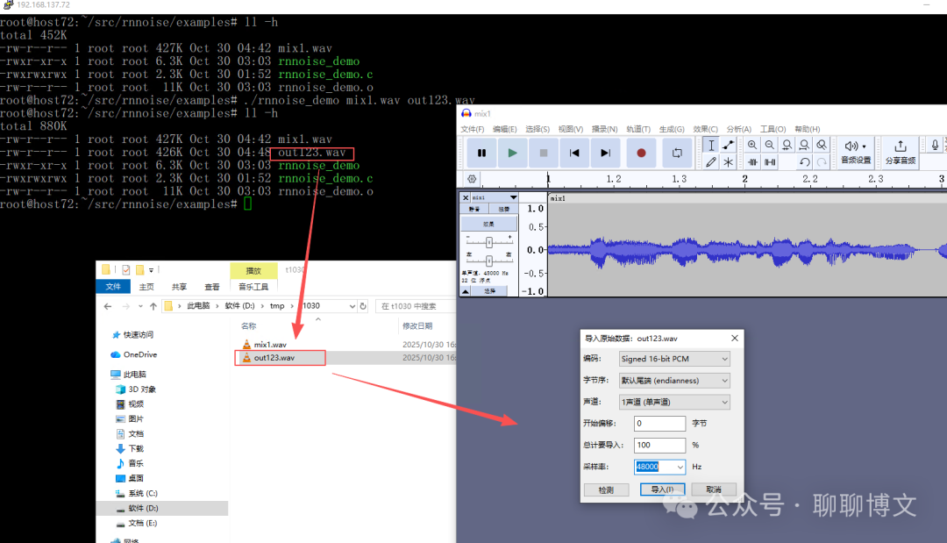Fit project to width zoom icon
Image resolution: width=947 pixels, height=543 pixels.
pos(804,145)
